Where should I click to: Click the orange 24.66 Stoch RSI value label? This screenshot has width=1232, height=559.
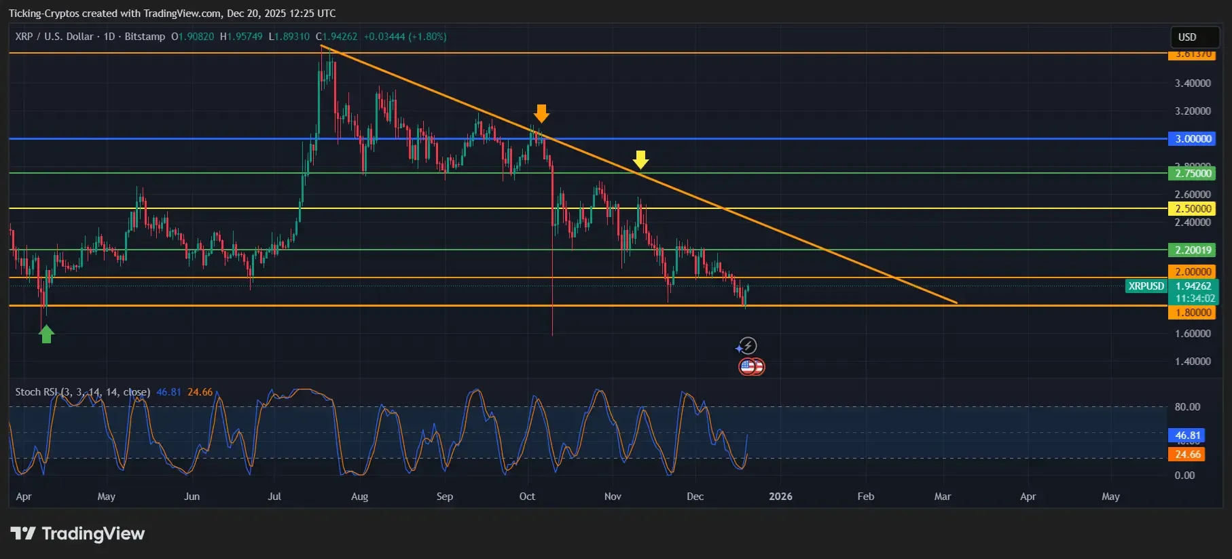1186,455
